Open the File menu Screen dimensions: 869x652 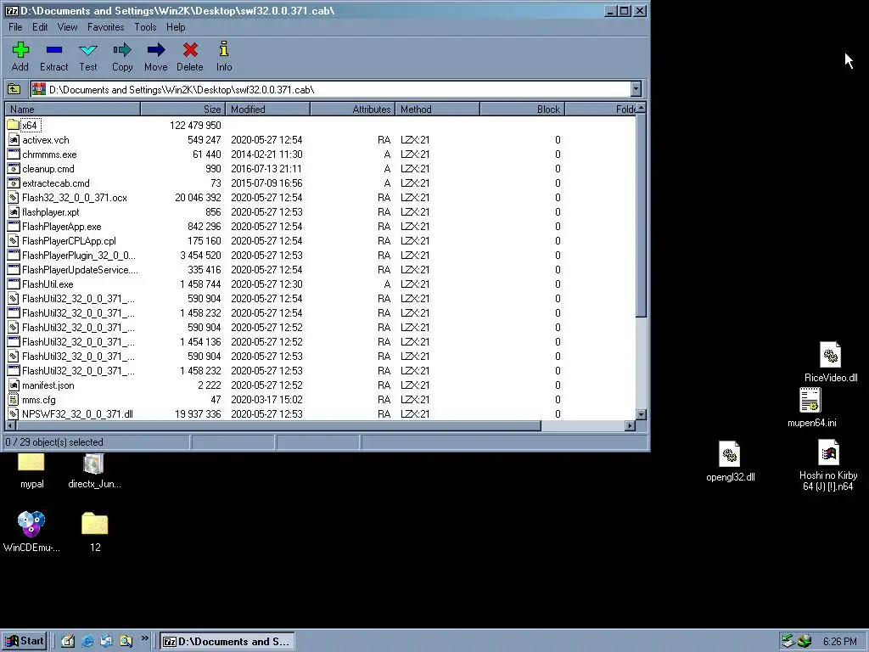tap(15, 27)
